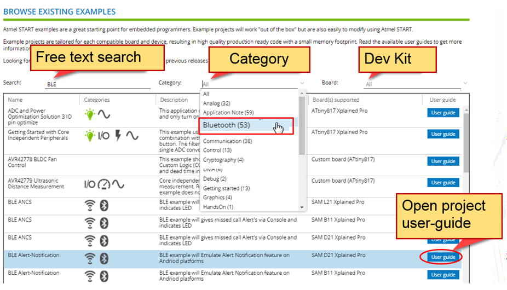
Task: Click the Board(s) supported column header
Action: click(x=336, y=100)
